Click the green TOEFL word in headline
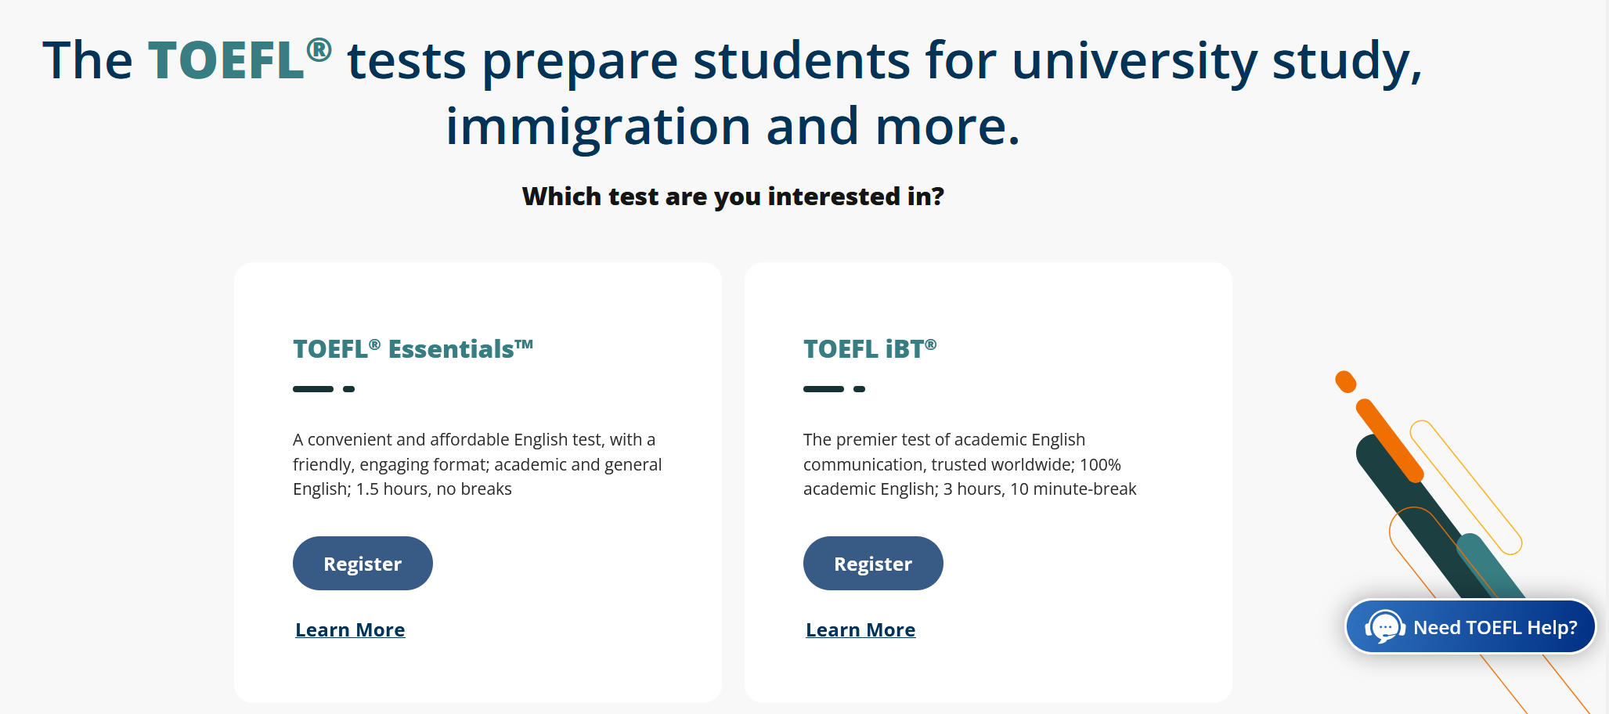This screenshot has height=714, width=1609. pos(226,60)
